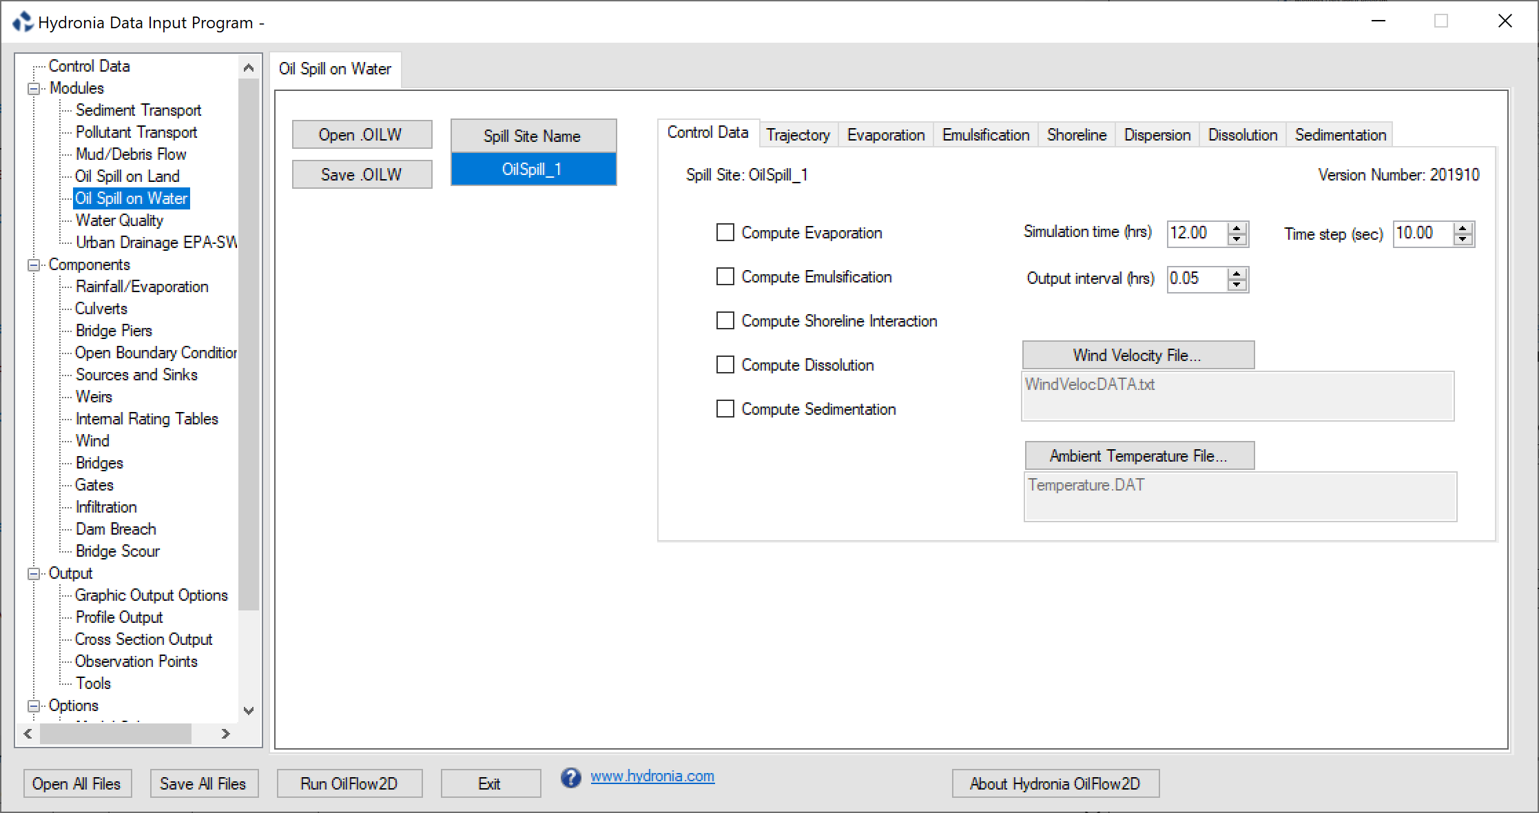Click the Spill Site Name column header
This screenshot has width=1539, height=813.
point(533,136)
